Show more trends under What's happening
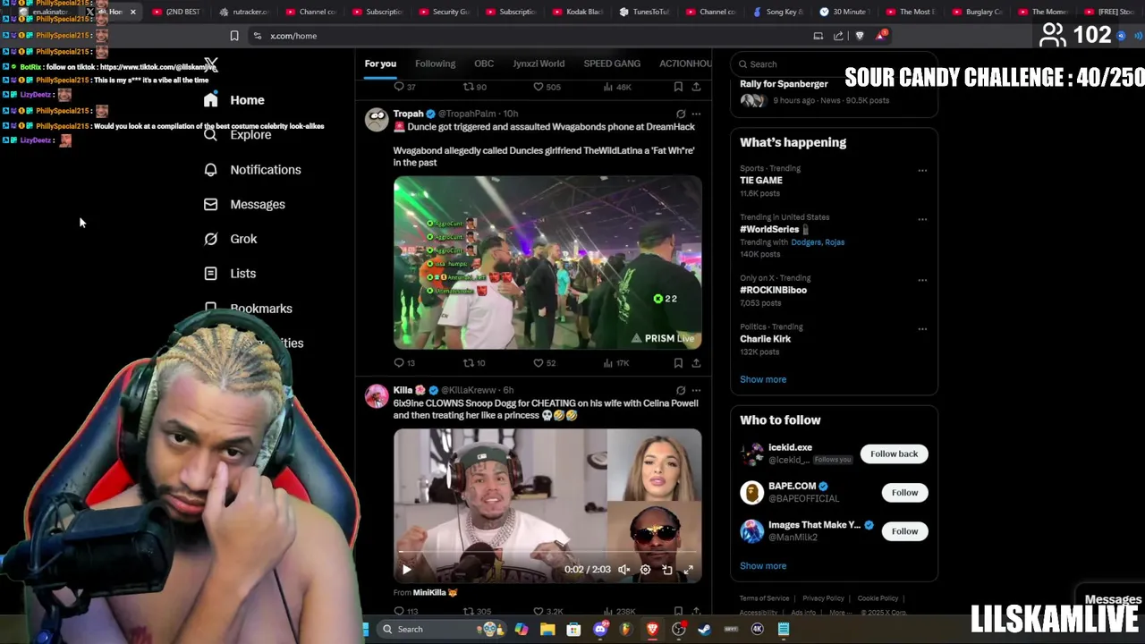The width and height of the screenshot is (1145, 644). point(763,379)
